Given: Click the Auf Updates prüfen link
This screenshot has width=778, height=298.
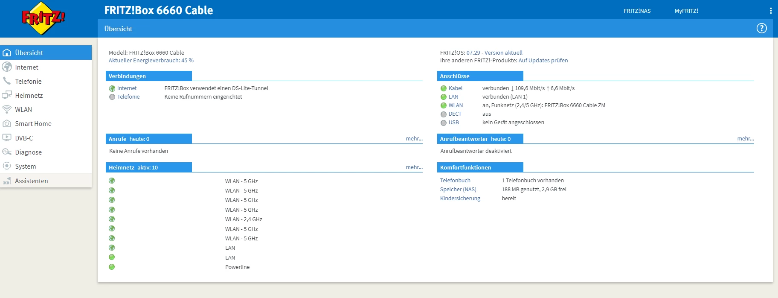Looking at the screenshot, I should click(543, 61).
